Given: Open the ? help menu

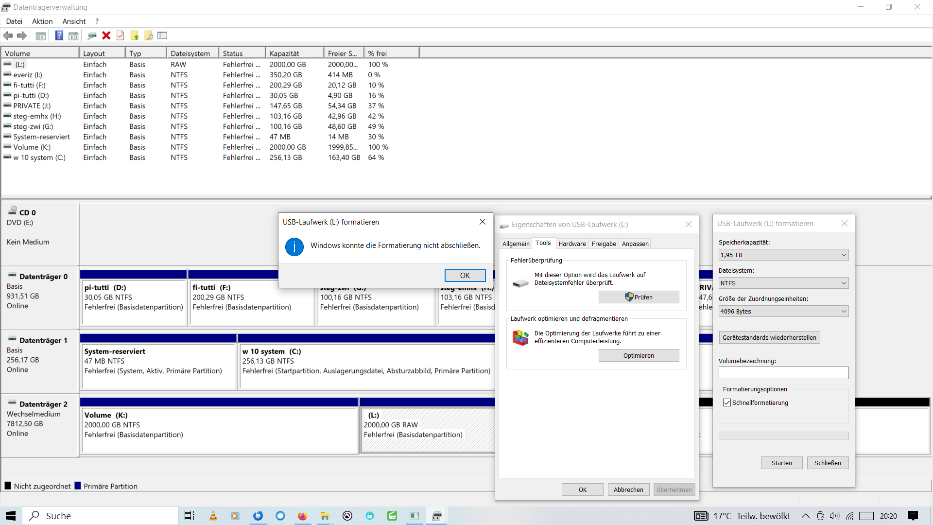Looking at the screenshot, I should [x=97, y=21].
